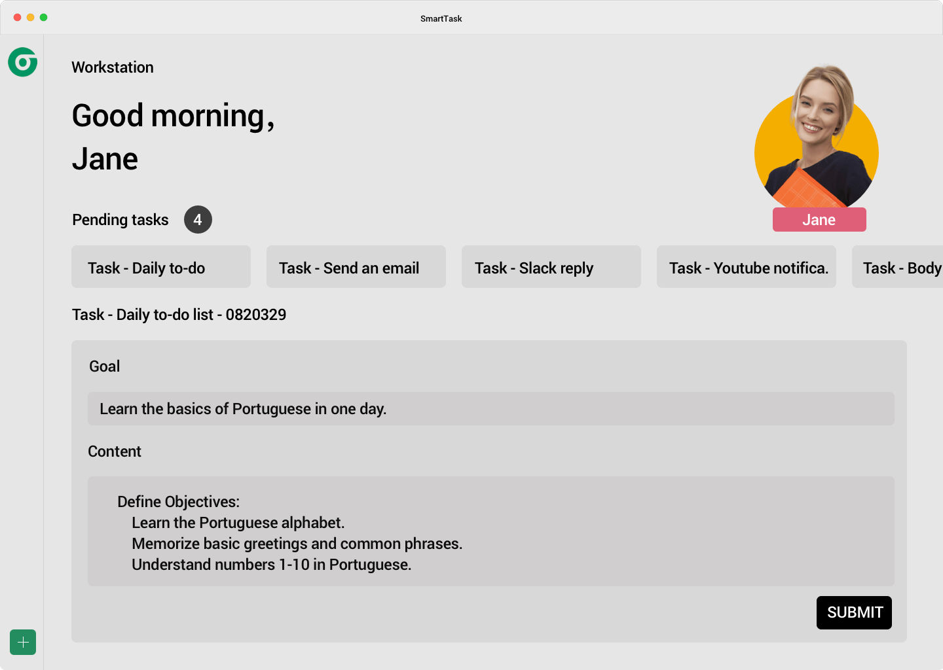Screen dimensions: 943x670
Task: Click the Define Objectives line in Content
Action: 179,502
